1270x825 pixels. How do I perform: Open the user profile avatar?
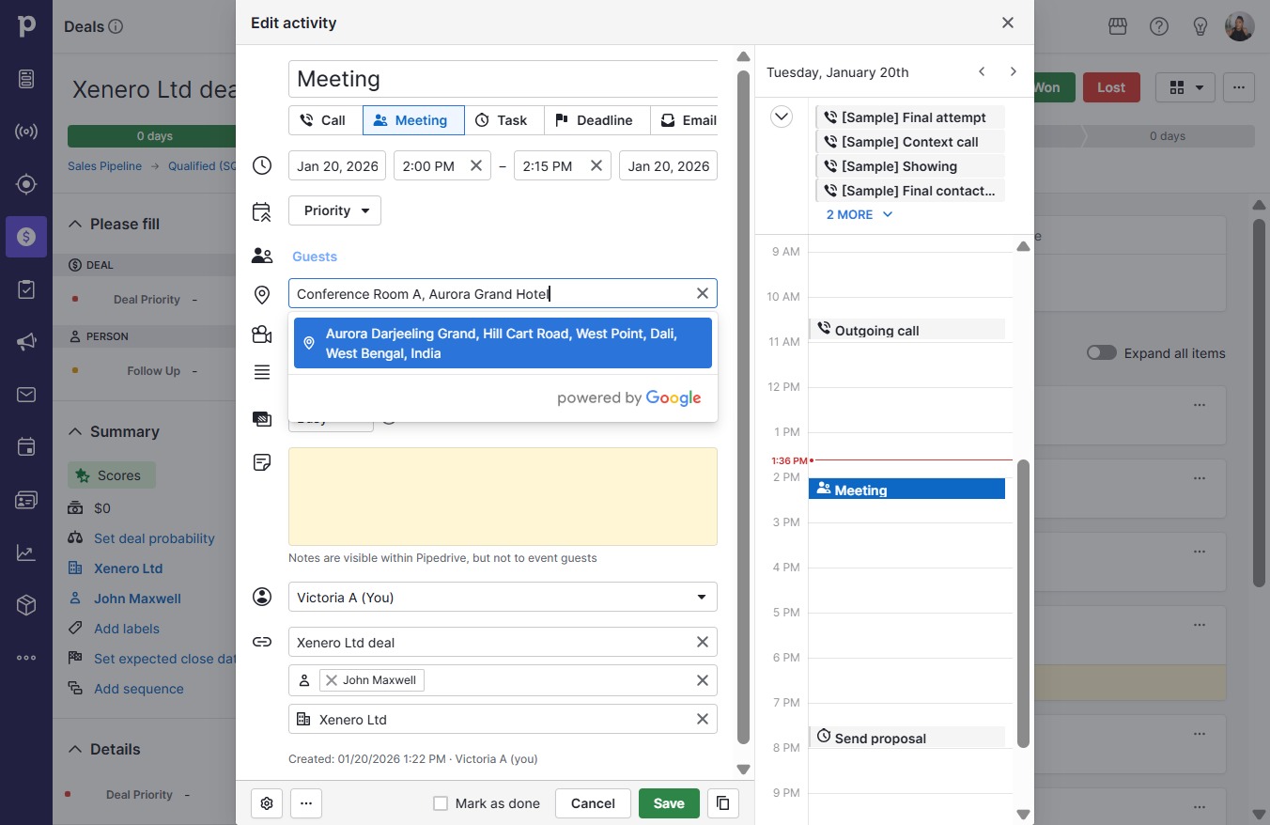click(1240, 26)
